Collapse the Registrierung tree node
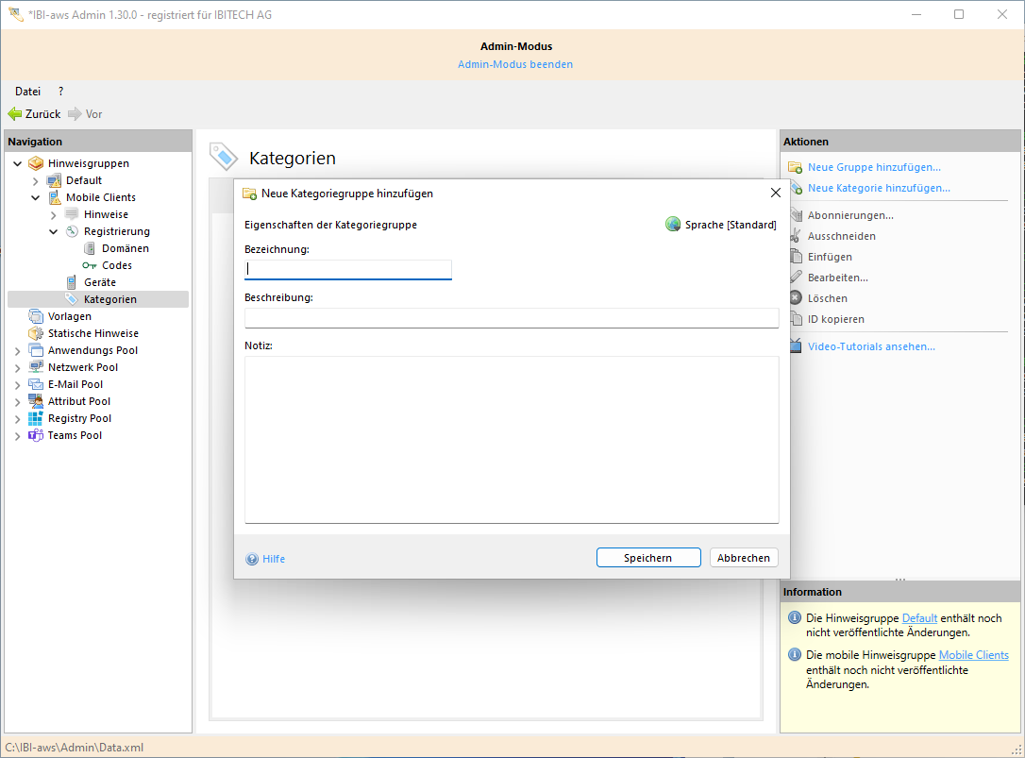Screen dimensions: 1025x758 54,231
